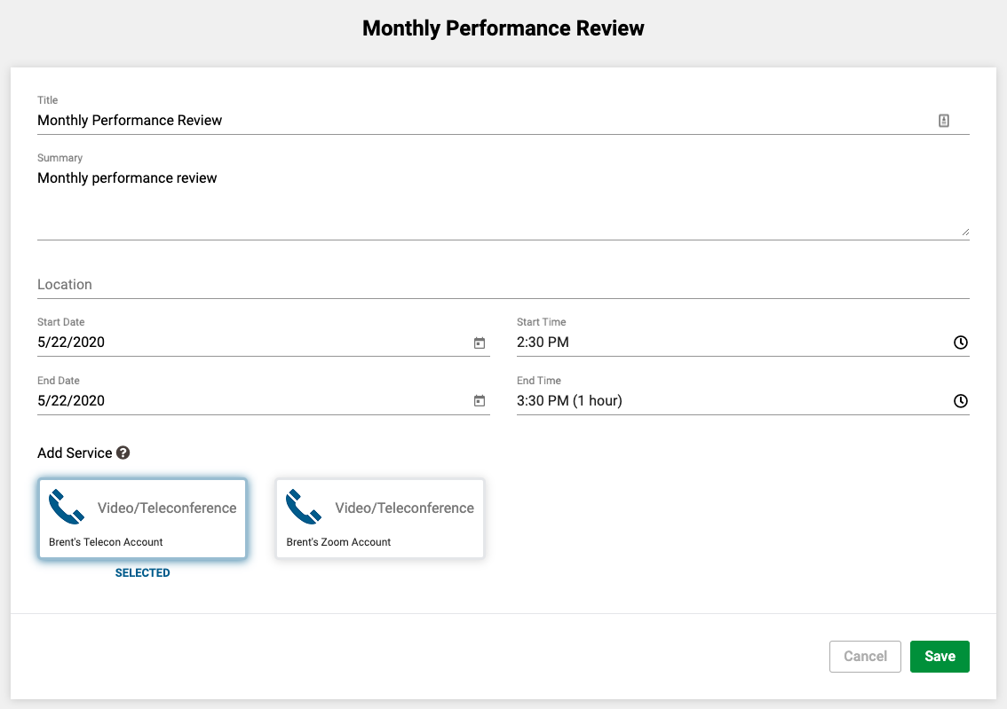
Task: Open the End Date calendar picker icon
Action: tap(480, 401)
